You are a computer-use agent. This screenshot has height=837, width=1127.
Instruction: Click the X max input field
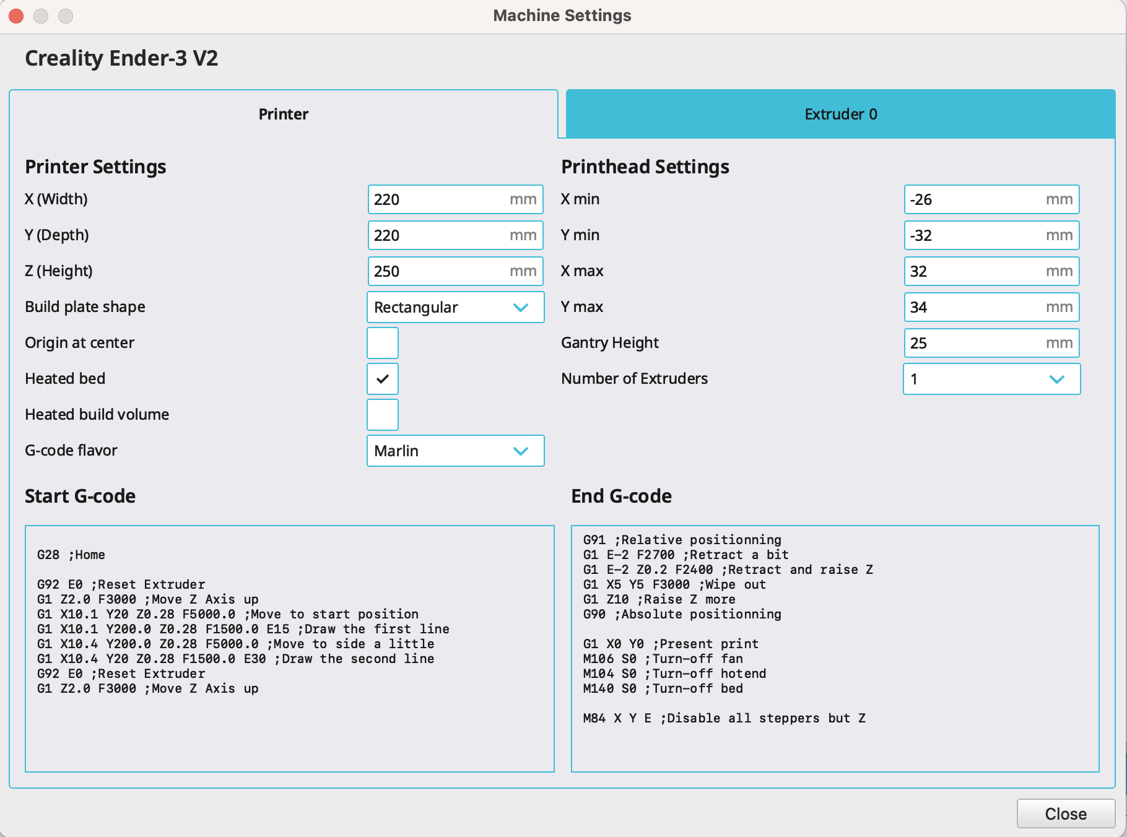coord(991,271)
